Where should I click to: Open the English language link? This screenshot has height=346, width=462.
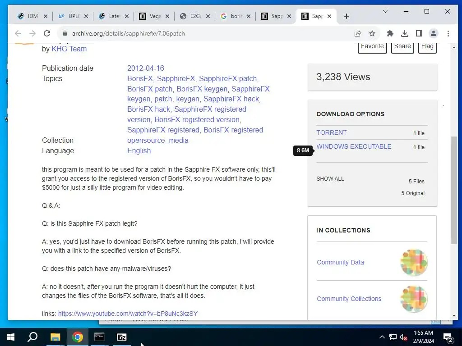click(139, 150)
